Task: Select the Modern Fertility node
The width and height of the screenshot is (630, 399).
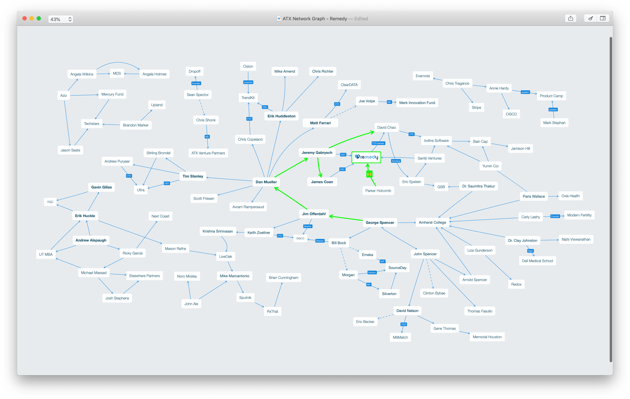Action: 579,215
